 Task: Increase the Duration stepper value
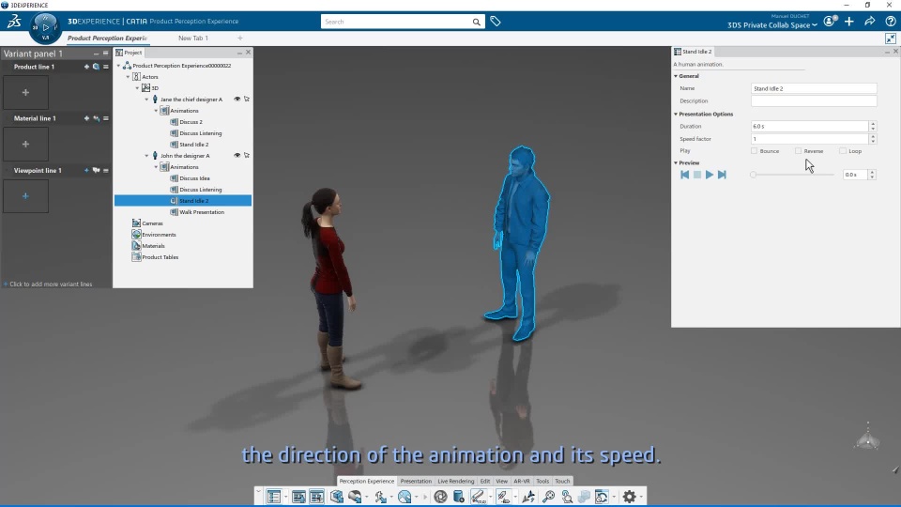point(873,124)
